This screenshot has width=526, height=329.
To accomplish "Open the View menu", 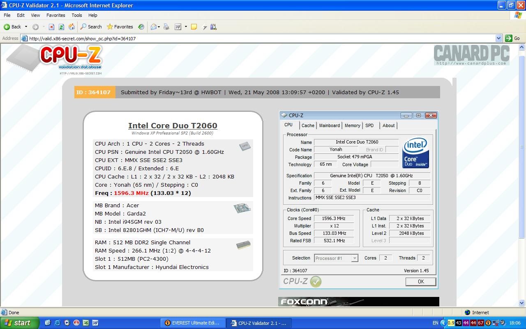I will coord(35,15).
